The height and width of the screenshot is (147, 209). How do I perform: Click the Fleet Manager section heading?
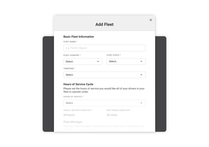coord(73,122)
